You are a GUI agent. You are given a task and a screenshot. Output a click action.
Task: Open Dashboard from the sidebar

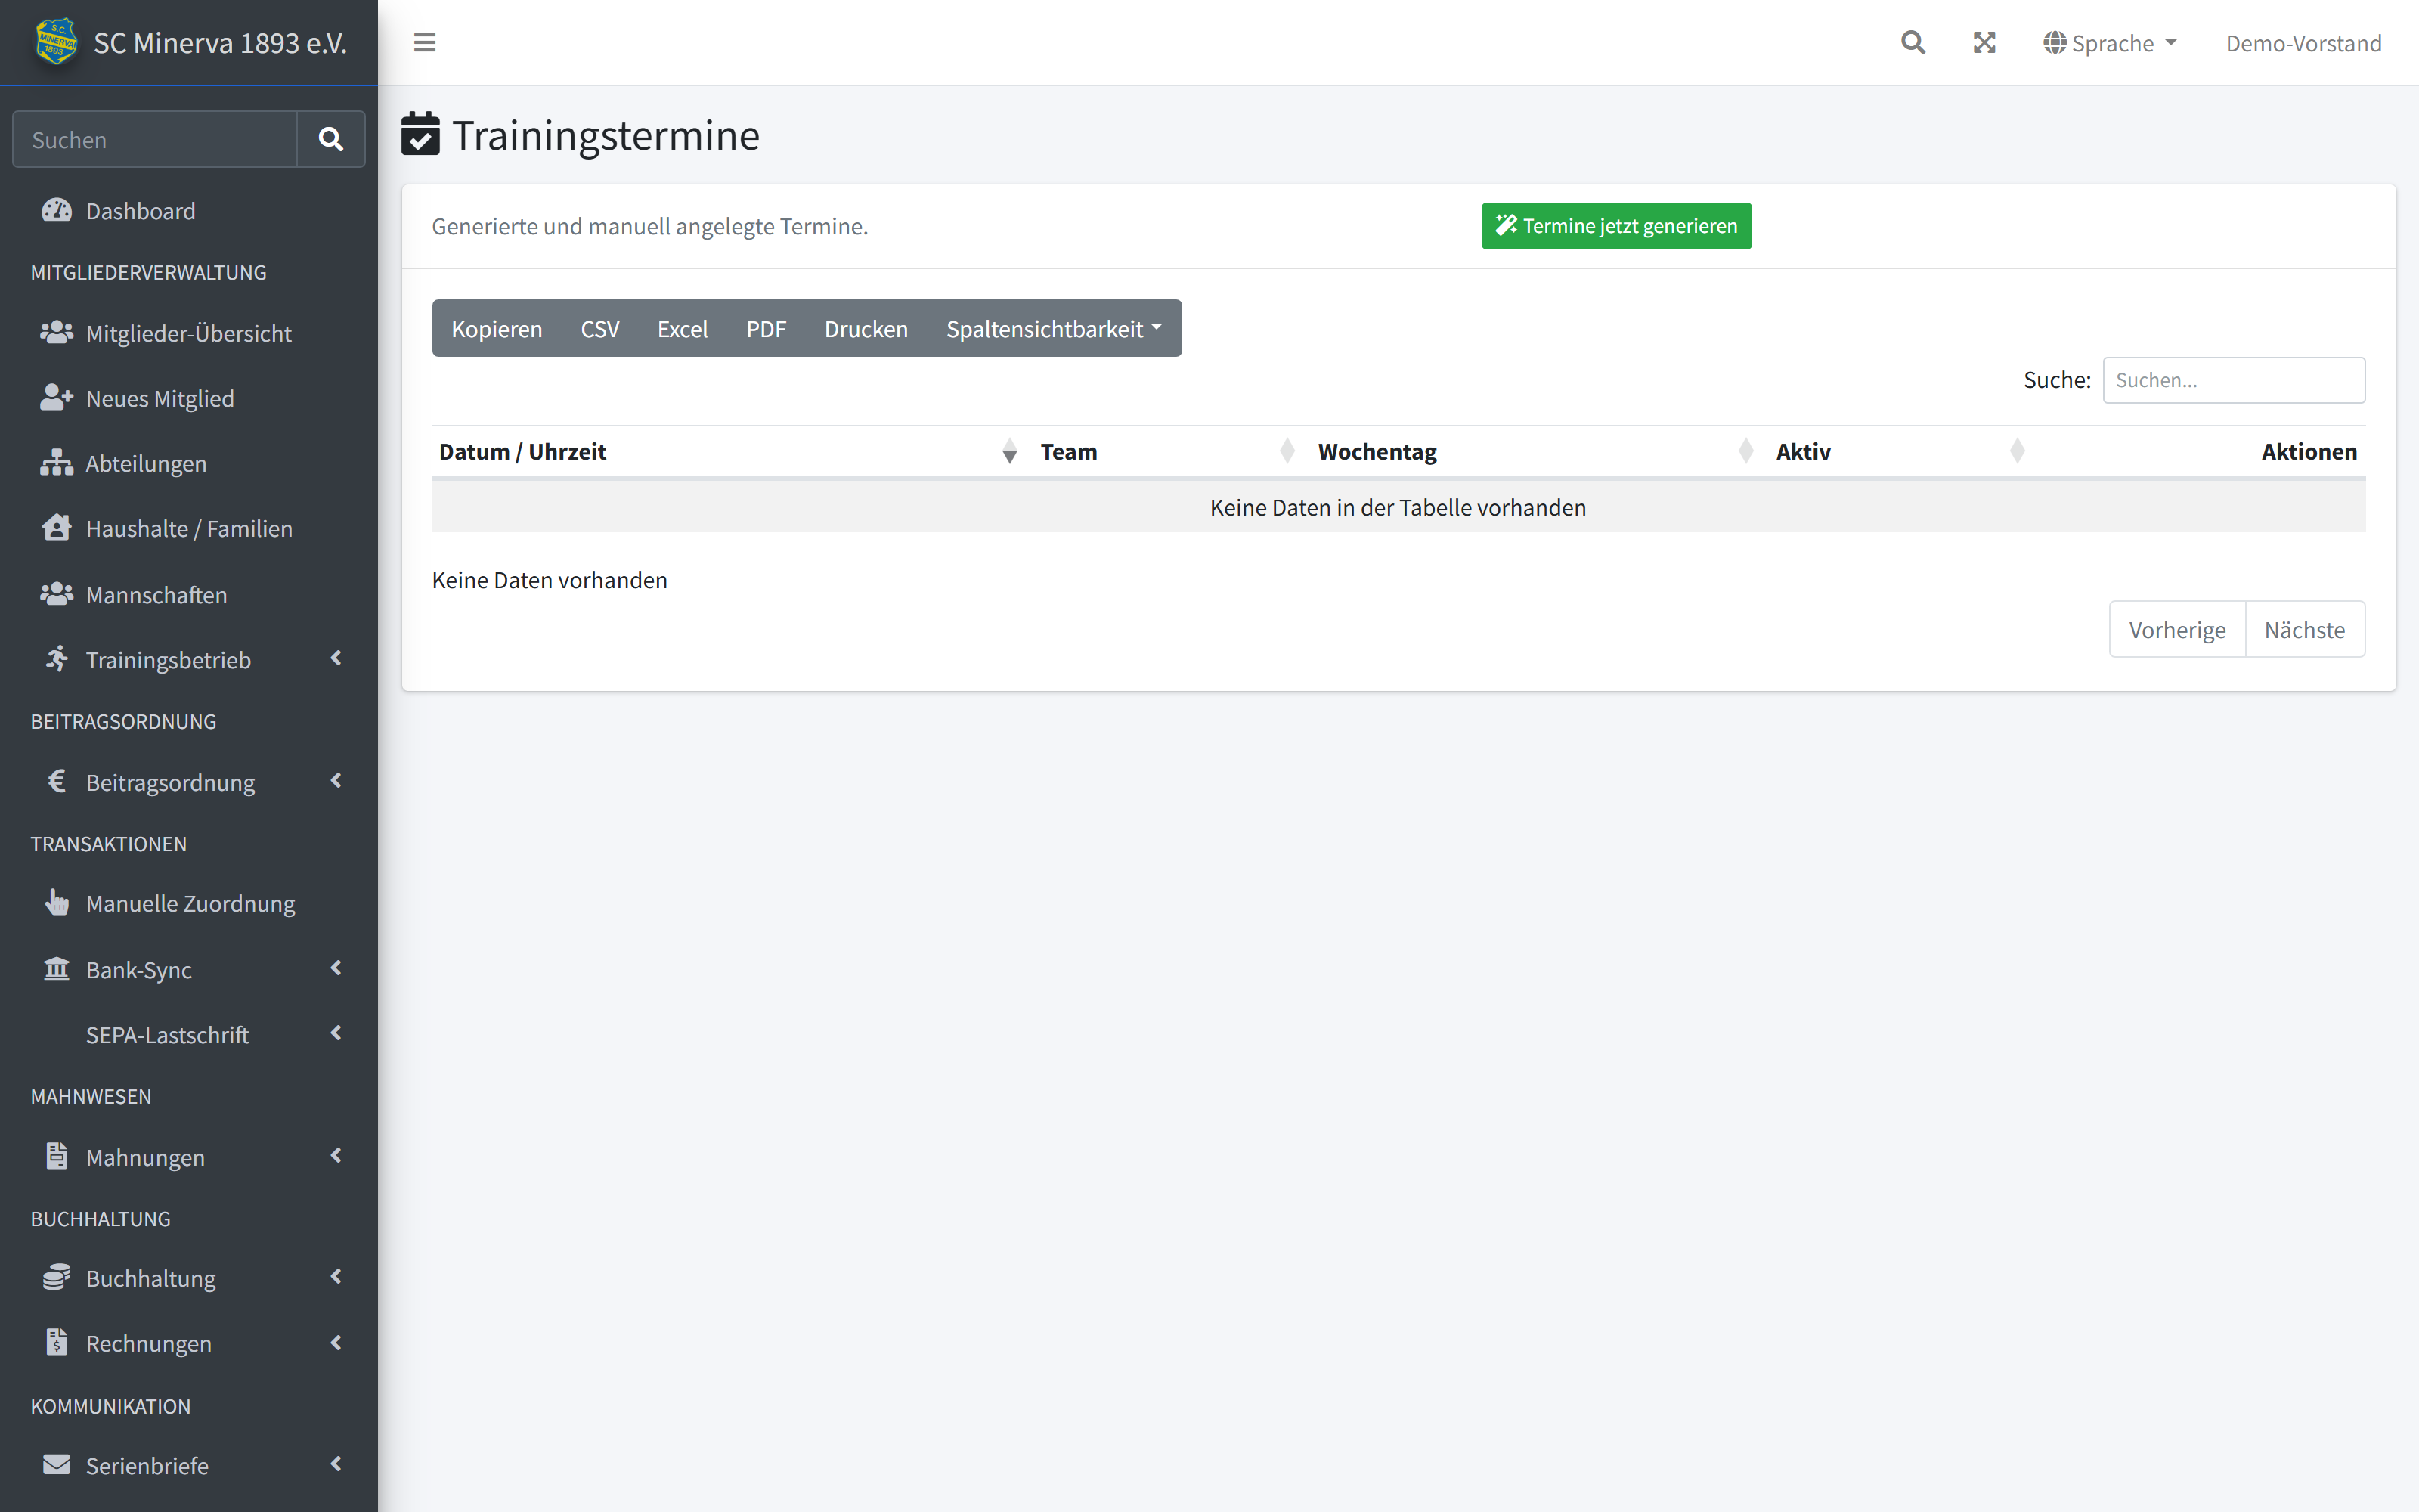(189, 210)
